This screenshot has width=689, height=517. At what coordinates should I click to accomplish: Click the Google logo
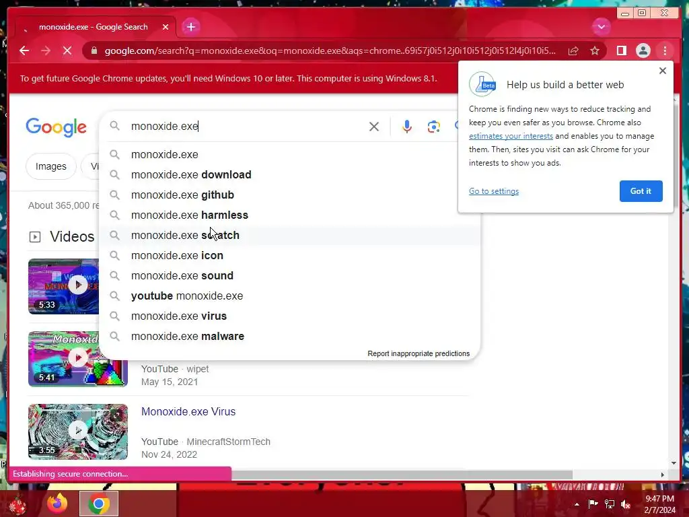coord(57,127)
